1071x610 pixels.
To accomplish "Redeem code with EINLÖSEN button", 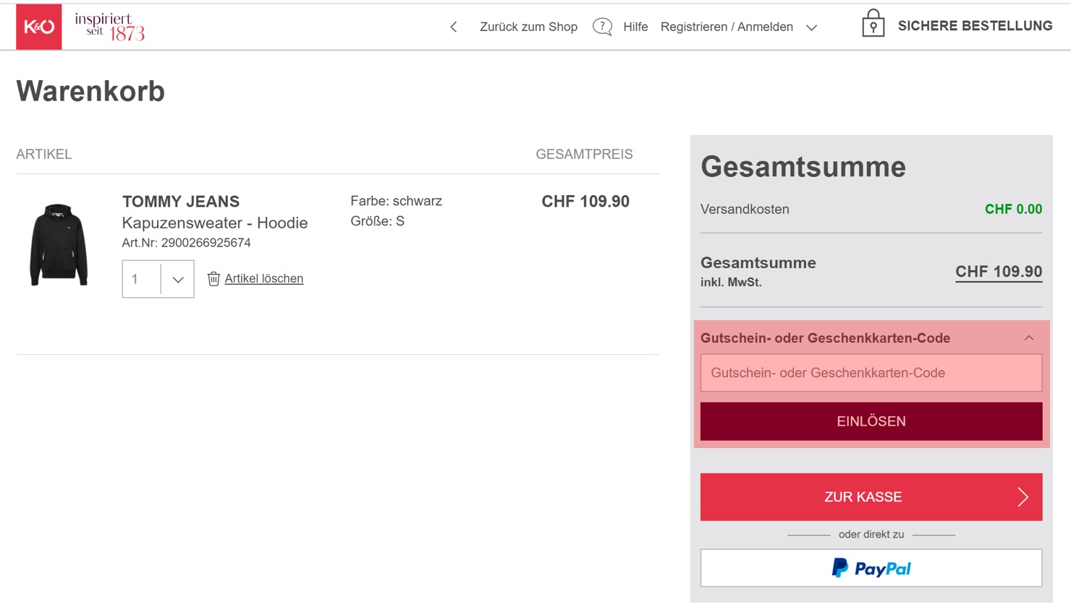I will (x=871, y=421).
